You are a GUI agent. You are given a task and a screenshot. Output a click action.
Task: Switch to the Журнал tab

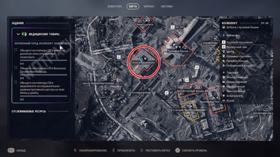[148, 6]
